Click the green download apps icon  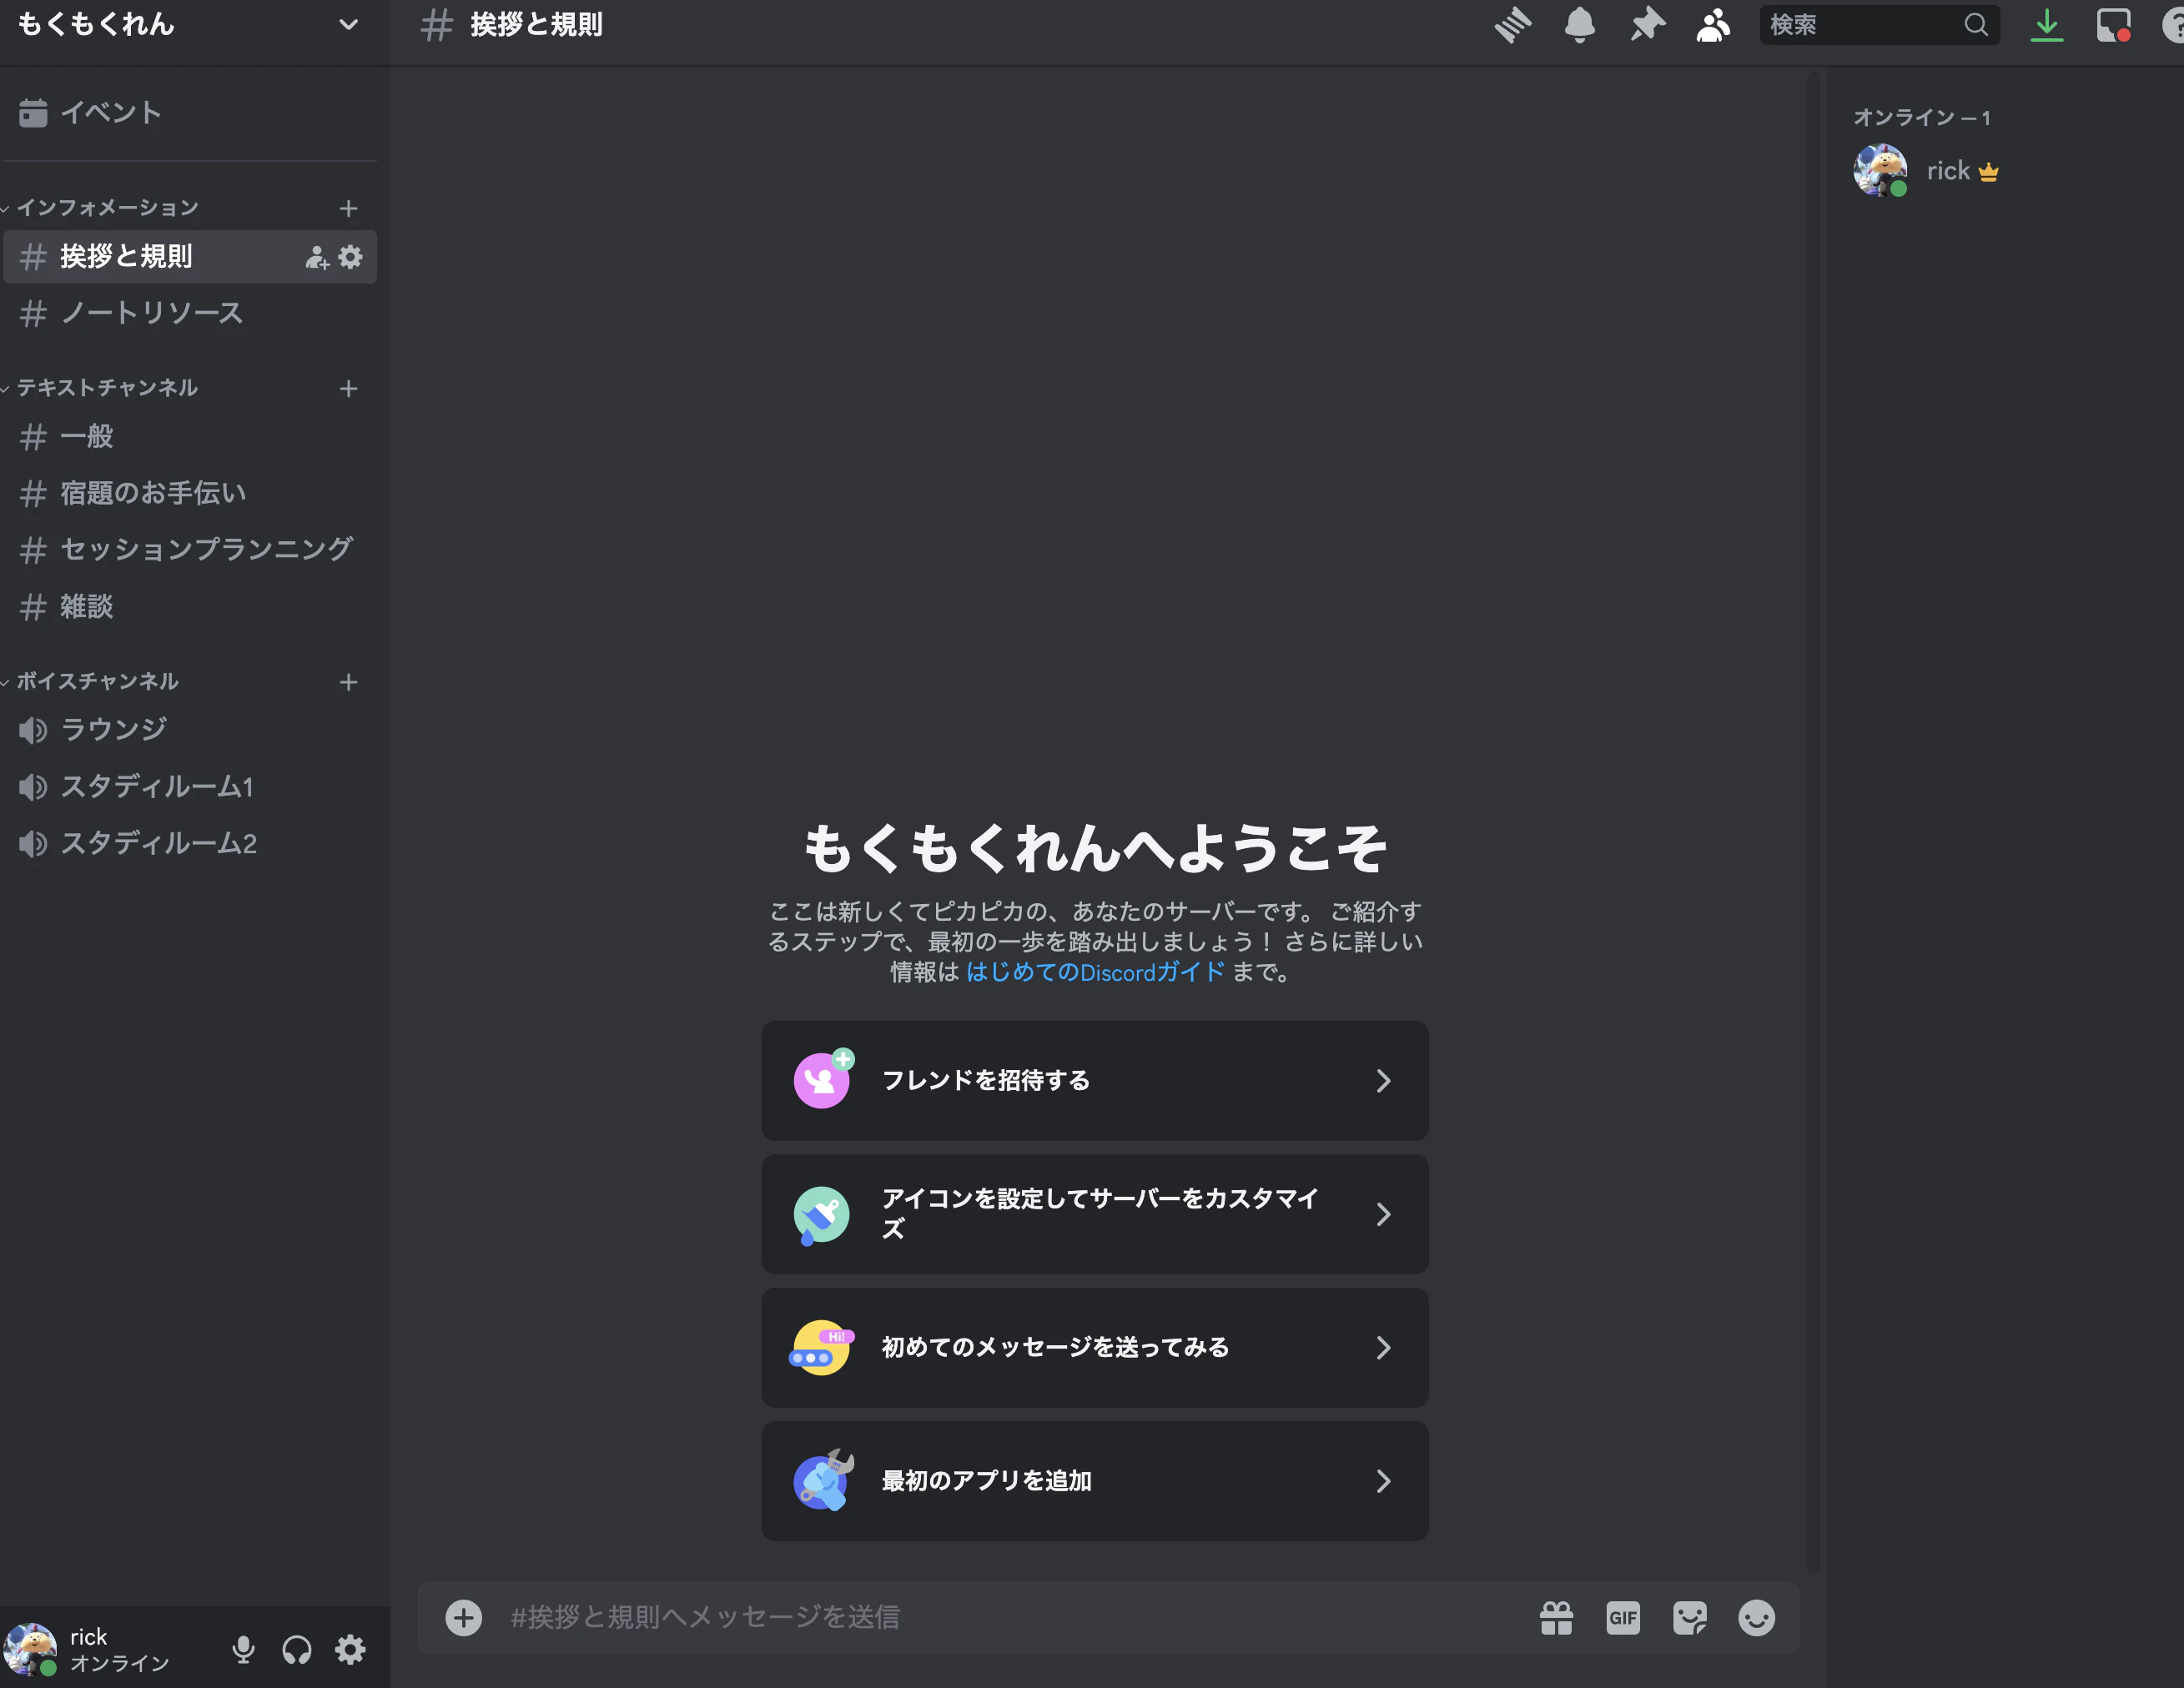[x=2047, y=25]
